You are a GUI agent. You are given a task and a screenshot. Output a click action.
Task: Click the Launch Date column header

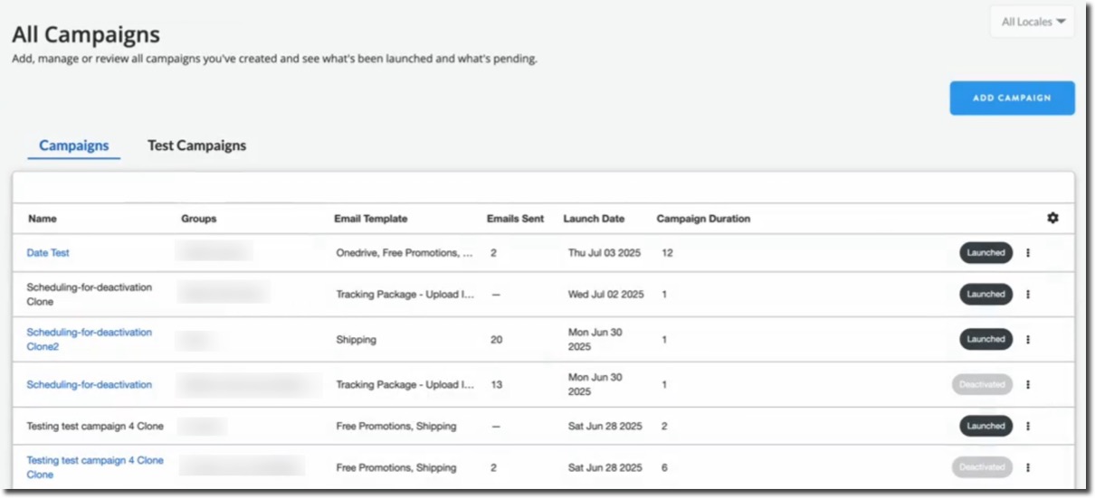point(594,219)
